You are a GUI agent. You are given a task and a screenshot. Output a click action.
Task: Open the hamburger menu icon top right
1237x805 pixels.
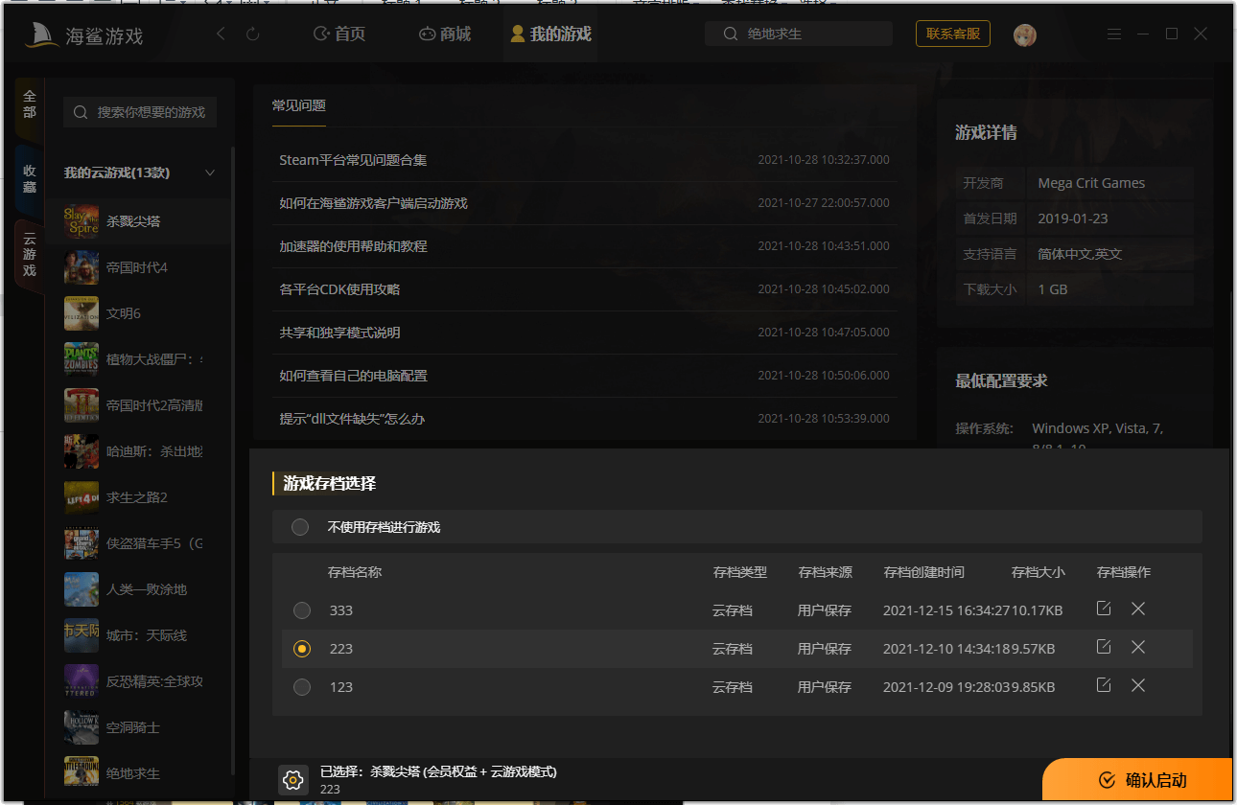click(x=1113, y=33)
